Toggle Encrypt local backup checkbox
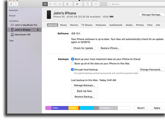Image resolution: width=165 pixels, height=120 pixels. coord(72,70)
